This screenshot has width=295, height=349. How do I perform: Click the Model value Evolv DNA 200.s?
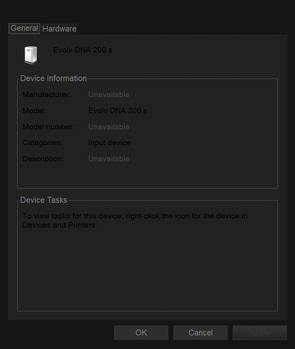pos(118,111)
